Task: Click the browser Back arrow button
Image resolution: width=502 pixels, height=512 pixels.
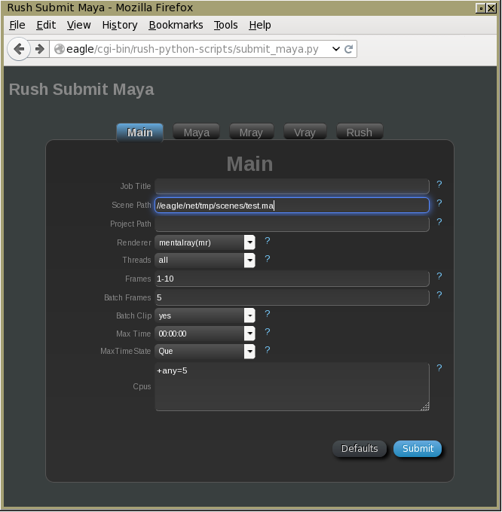Action: tap(19, 49)
